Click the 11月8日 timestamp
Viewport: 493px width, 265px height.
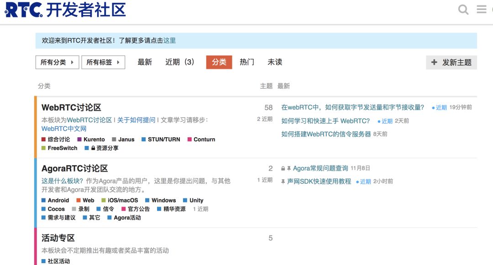point(360,168)
